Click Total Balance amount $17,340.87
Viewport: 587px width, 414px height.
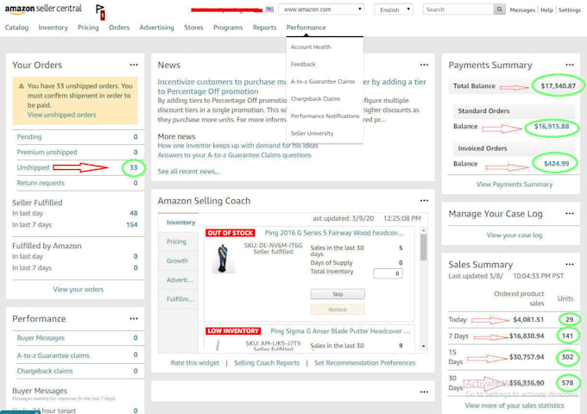[559, 86]
